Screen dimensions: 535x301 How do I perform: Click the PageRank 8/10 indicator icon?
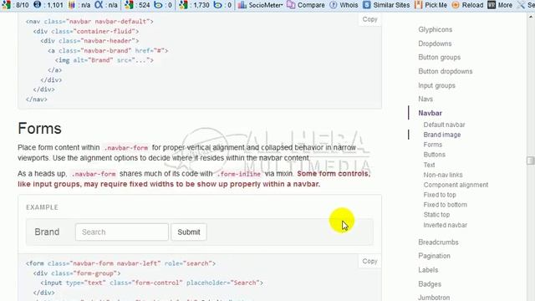click(x=6, y=5)
